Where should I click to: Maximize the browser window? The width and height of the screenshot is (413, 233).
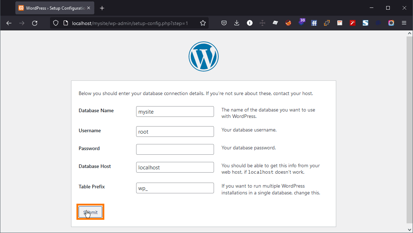click(388, 8)
